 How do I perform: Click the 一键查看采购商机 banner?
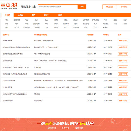(x=65, y=124)
